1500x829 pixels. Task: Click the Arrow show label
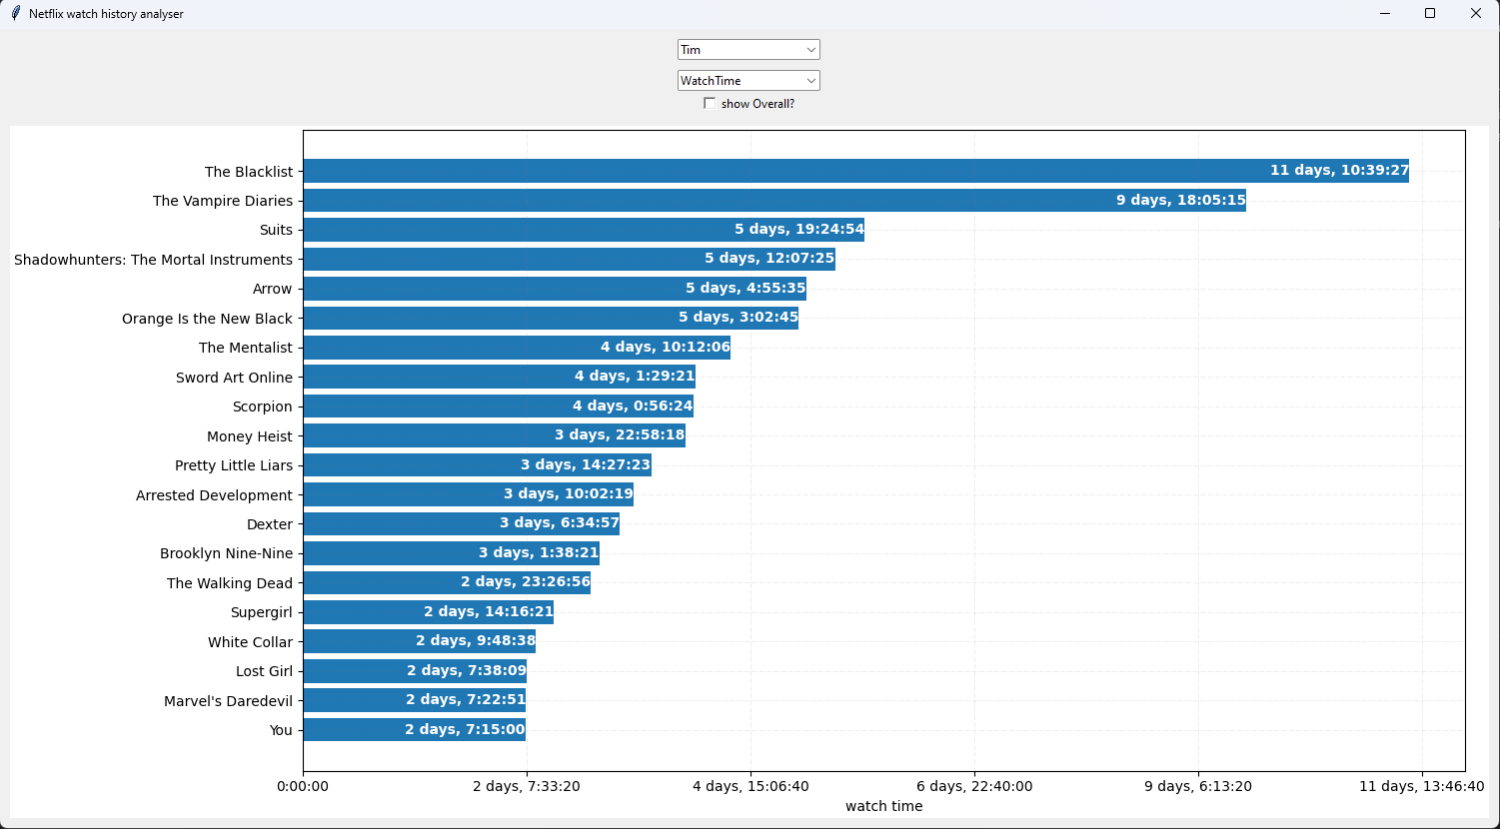click(273, 289)
